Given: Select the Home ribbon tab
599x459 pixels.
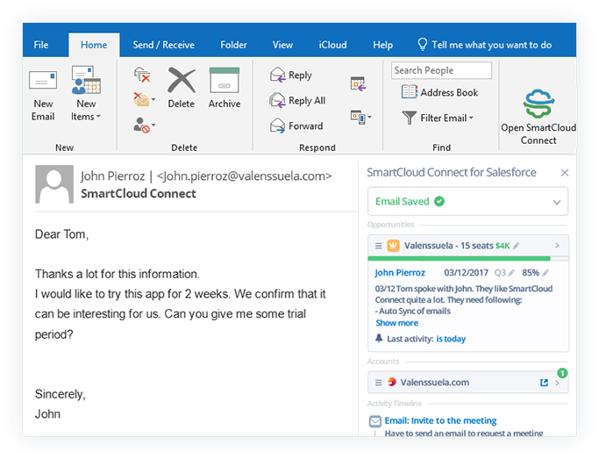Looking at the screenshot, I should [x=94, y=45].
